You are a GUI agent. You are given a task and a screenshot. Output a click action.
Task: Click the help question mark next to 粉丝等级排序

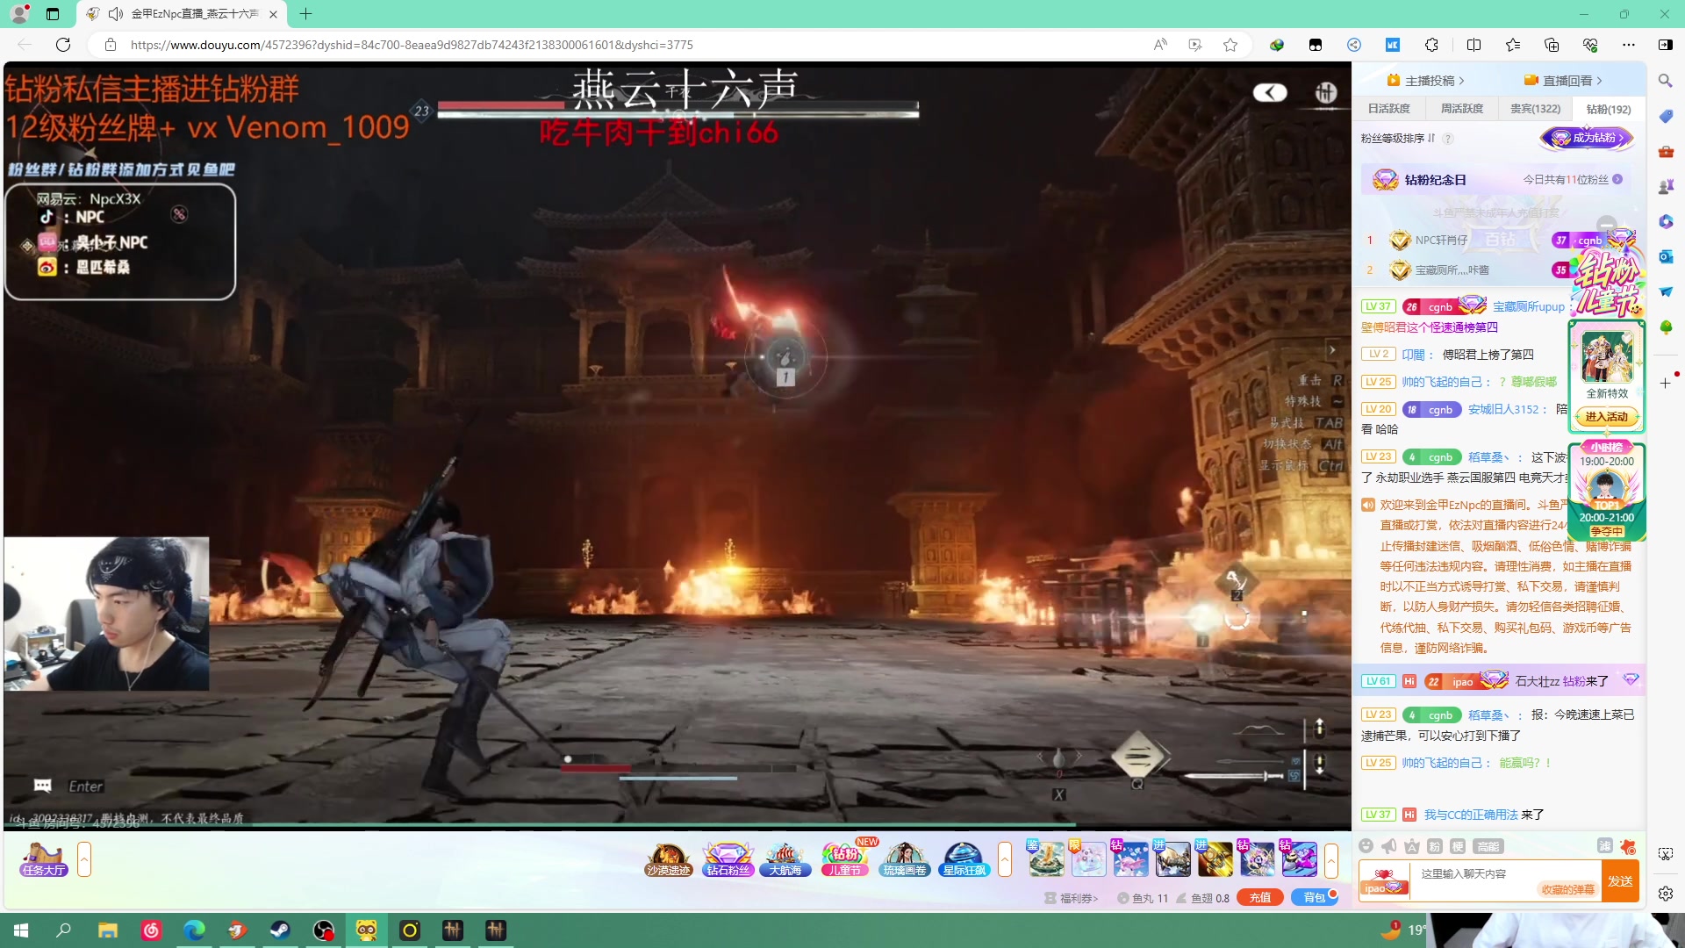click(x=1448, y=139)
